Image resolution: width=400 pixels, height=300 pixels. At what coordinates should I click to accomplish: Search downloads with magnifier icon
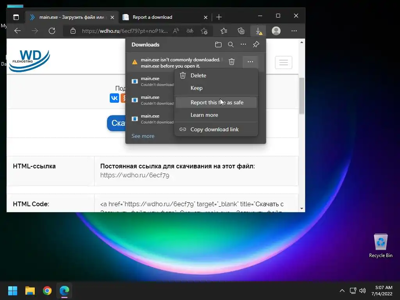pyautogui.click(x=230, y=45)
